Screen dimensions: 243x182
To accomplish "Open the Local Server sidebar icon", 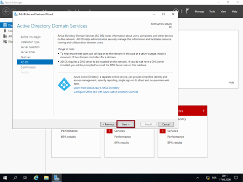I will (5, 31).
